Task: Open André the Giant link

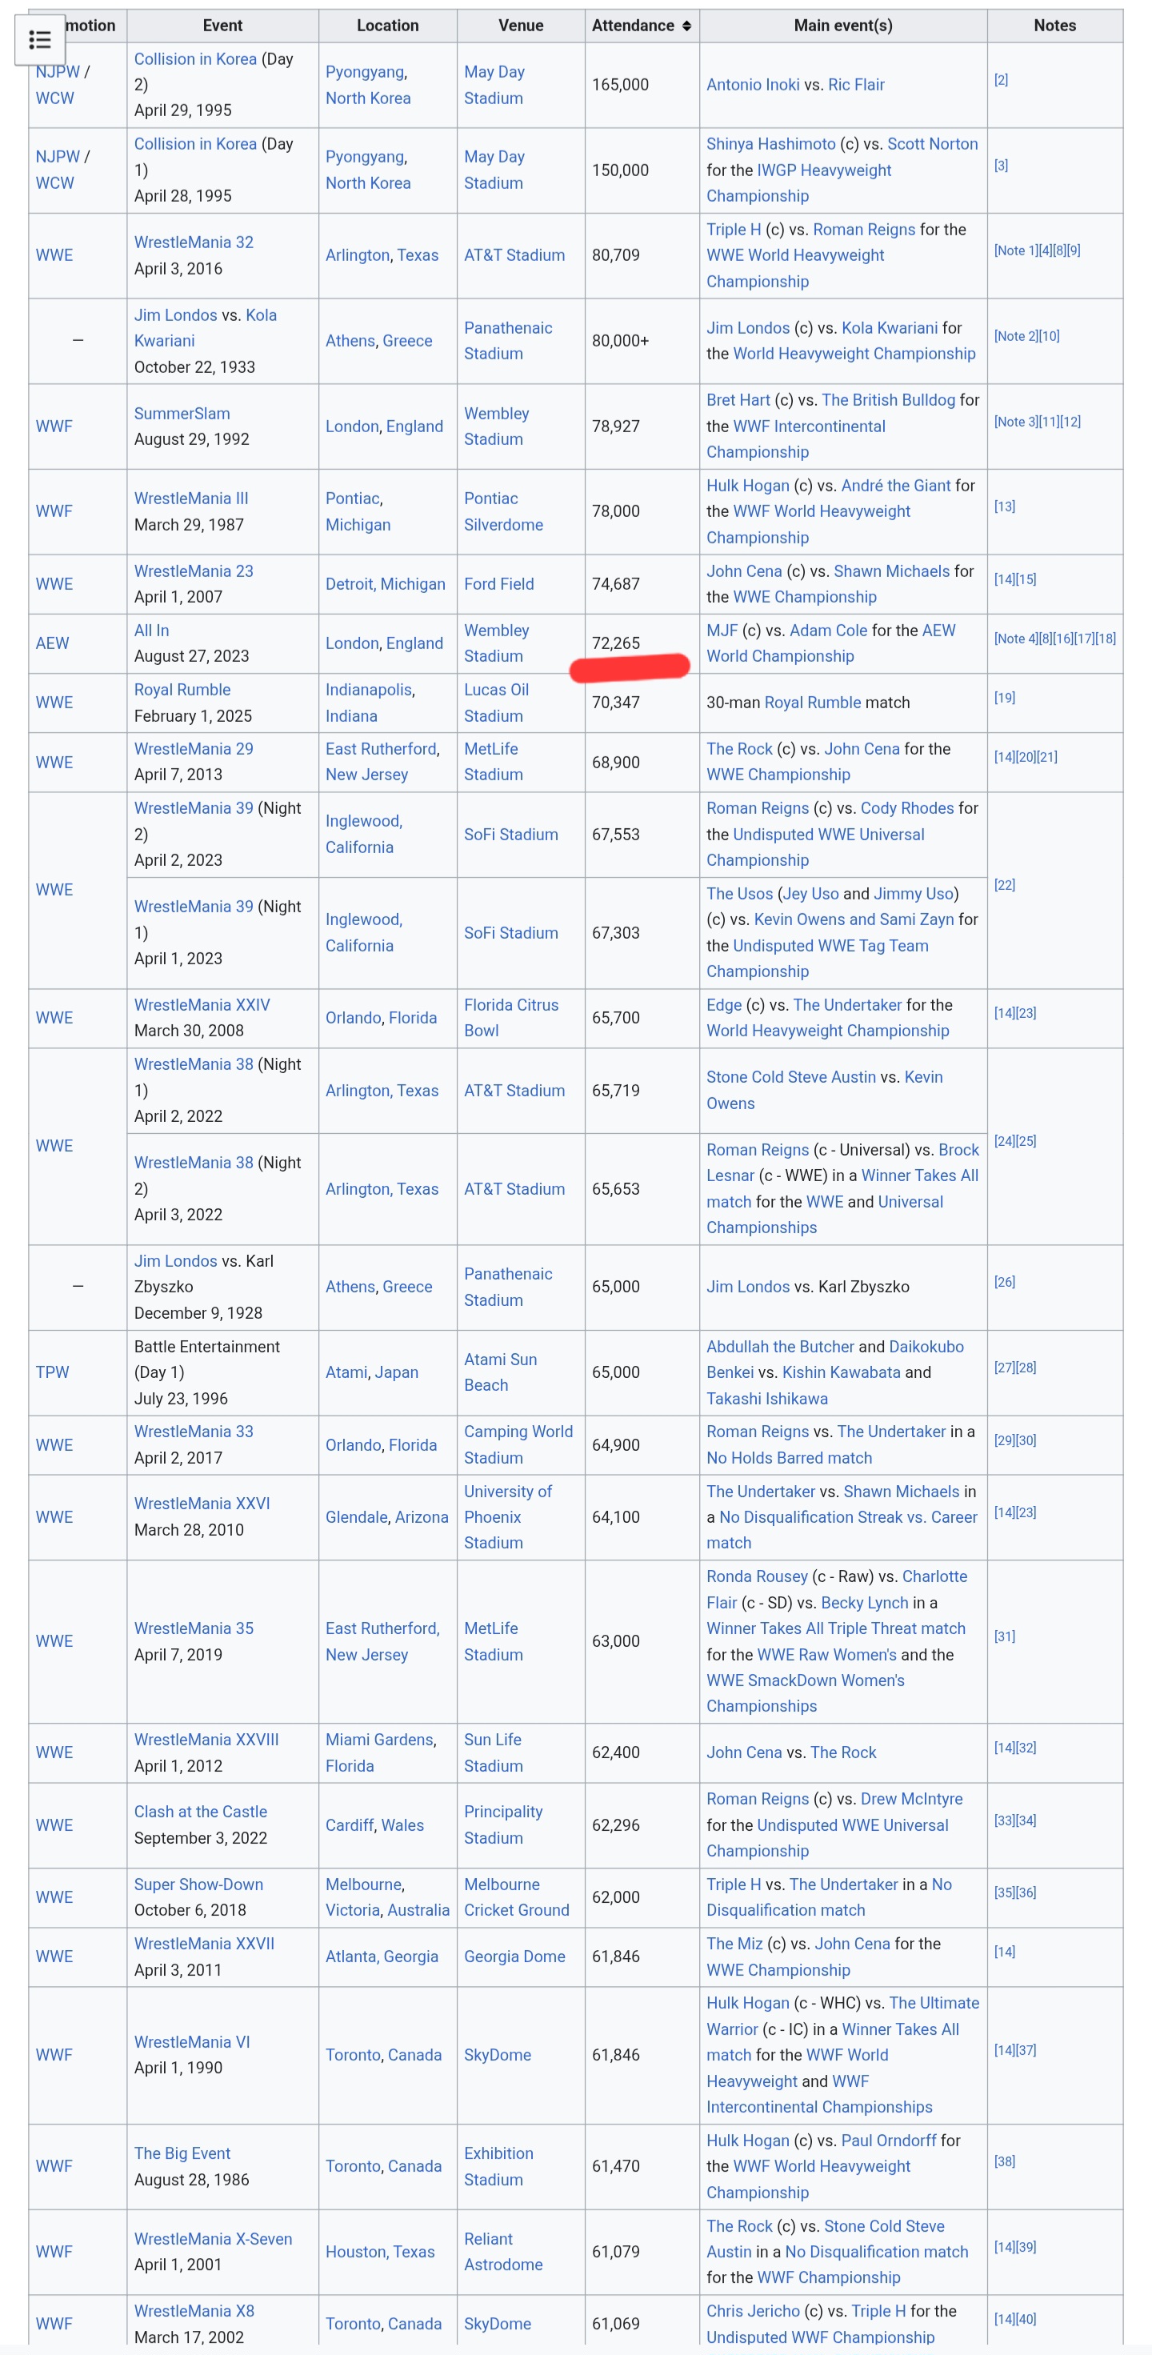Action: [896, 486]
